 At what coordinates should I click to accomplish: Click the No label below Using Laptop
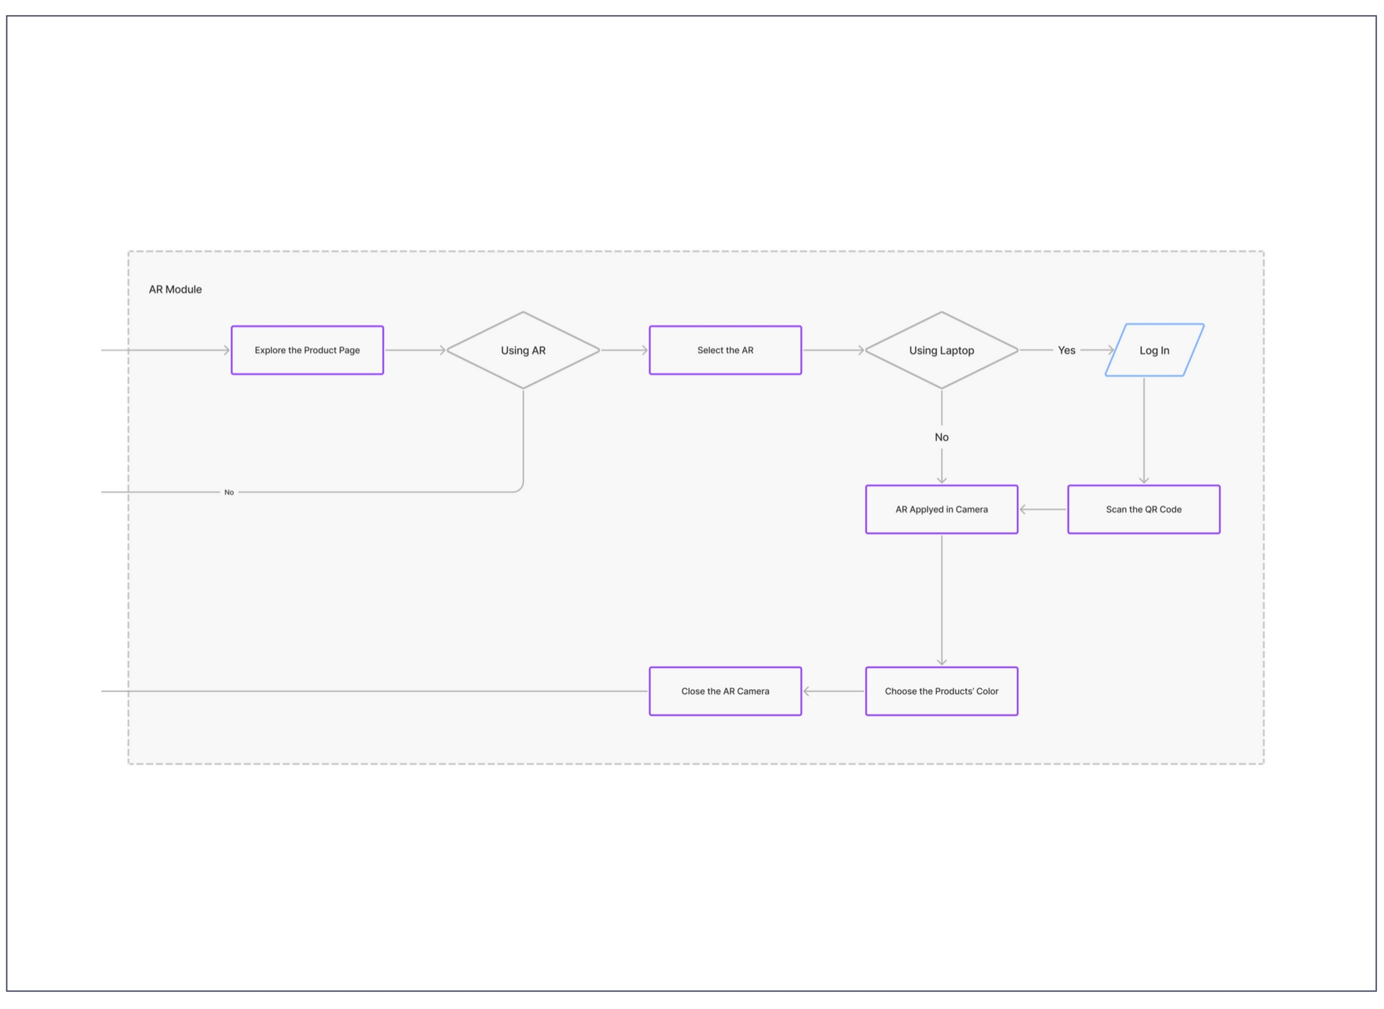pyautogui.click(x=941, y=437)
